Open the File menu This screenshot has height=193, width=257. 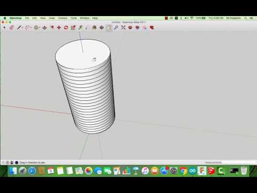(x=27, y=18)
